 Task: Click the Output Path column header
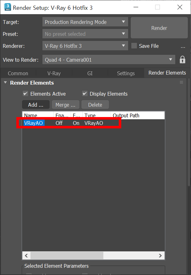pyautogui.click(x=138, y=115)
